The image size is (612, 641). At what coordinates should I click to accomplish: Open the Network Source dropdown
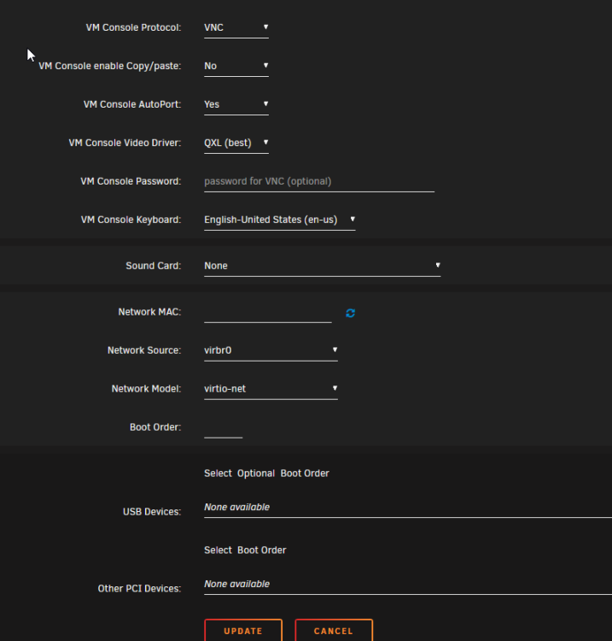(271, 350)
